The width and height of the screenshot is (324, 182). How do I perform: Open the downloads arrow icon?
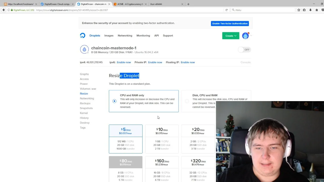point(310,10)
